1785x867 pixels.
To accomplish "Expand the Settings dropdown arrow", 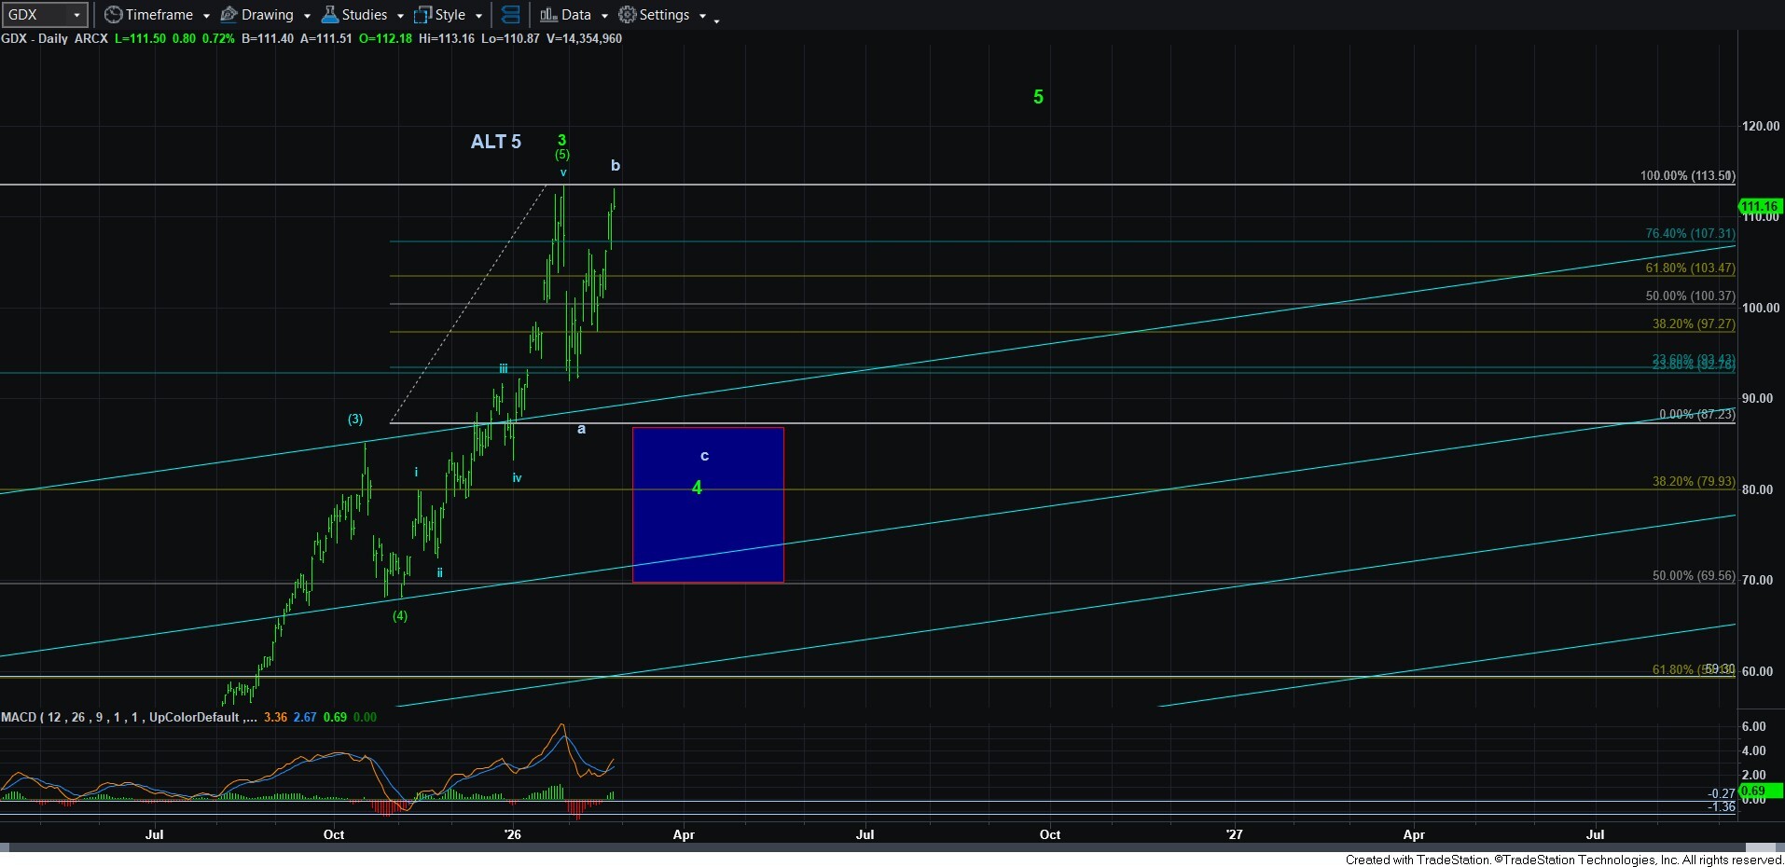I will [702, 16].
